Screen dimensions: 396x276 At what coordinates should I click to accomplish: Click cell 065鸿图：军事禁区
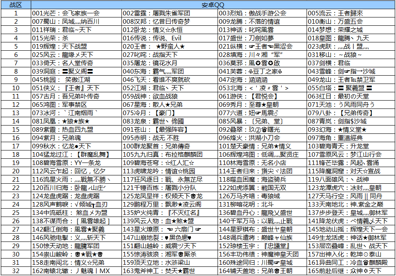click(x=76, y=105)
